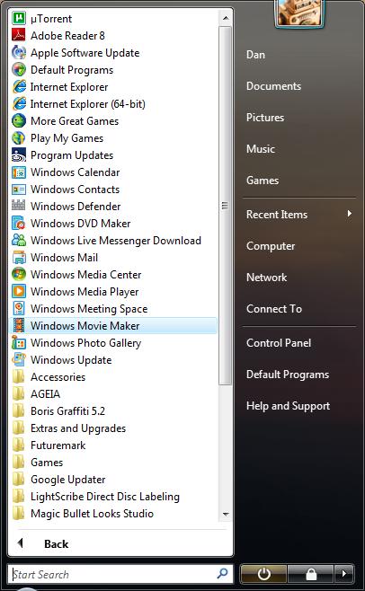Open the Windows Update icon
Image resolution: width=365 pixels, height=591 pixels.
(19, 359)
